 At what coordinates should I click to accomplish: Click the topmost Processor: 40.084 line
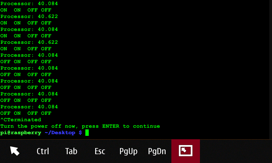pyautogui.click(x=29, y=4)
